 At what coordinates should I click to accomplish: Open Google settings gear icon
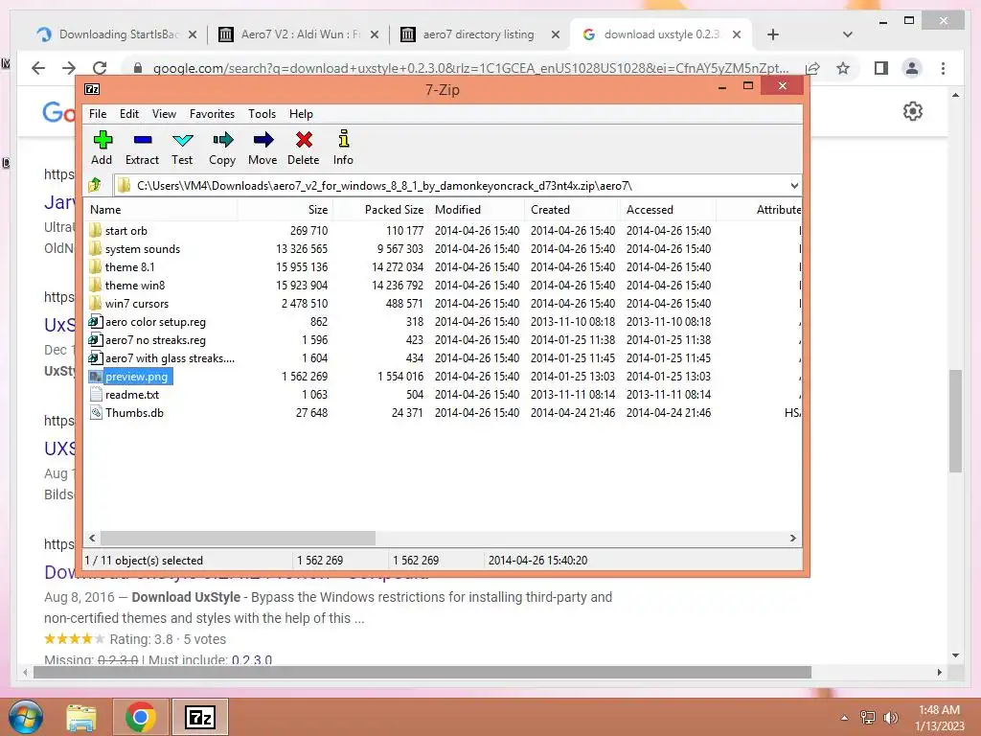(913, 111)
